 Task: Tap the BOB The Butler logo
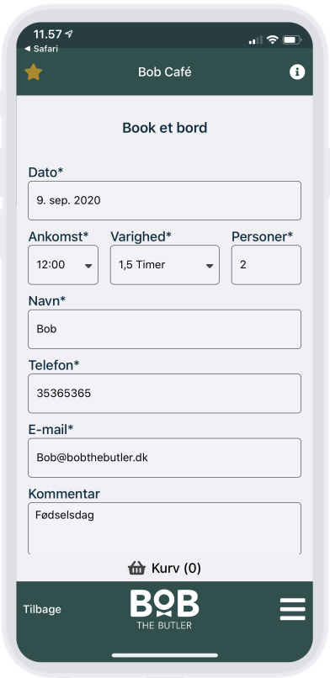[164, 609]
